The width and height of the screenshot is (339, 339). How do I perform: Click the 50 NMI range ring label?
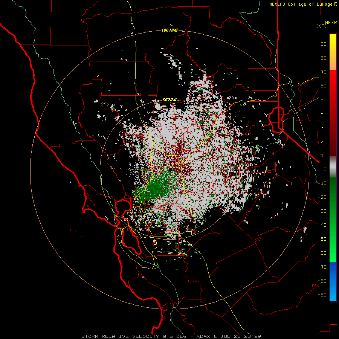click(x=169, y=100)
